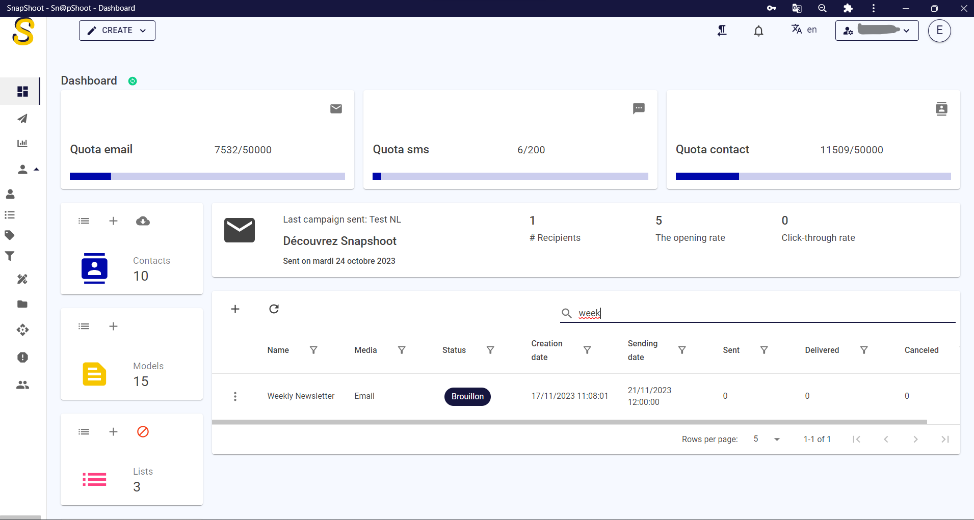The height and width of the screenshot is (520, 974).
Task: Open the Filters funnel sidebar icon
Action: (9, 256)
